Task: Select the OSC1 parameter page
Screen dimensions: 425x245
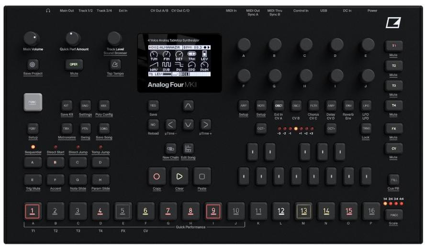Action: [x=279, y=106]
